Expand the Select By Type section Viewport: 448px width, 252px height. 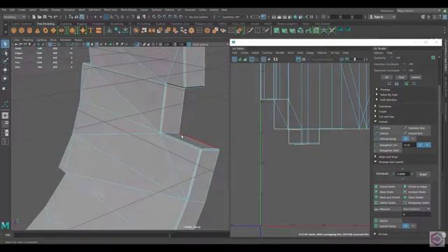(377, 94)
